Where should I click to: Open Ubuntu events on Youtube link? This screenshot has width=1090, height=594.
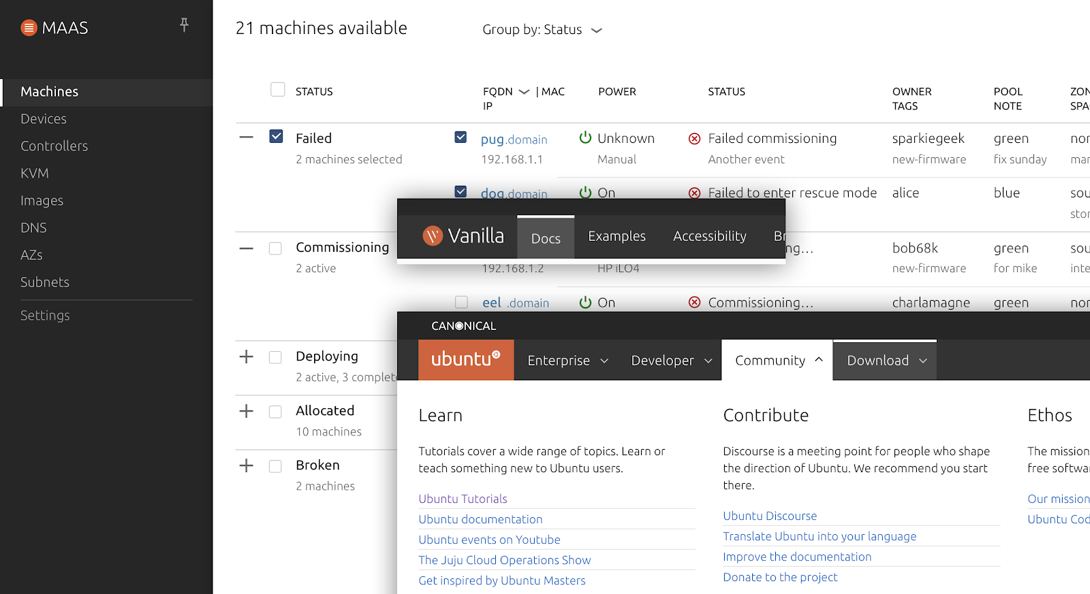pyautogui.click(x=489, y=540)
